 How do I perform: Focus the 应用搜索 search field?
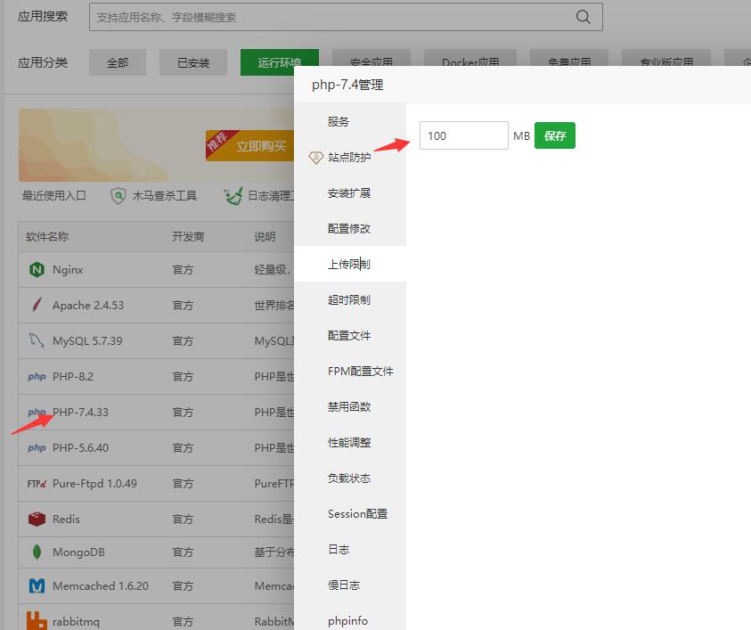[x=346, y=17]
